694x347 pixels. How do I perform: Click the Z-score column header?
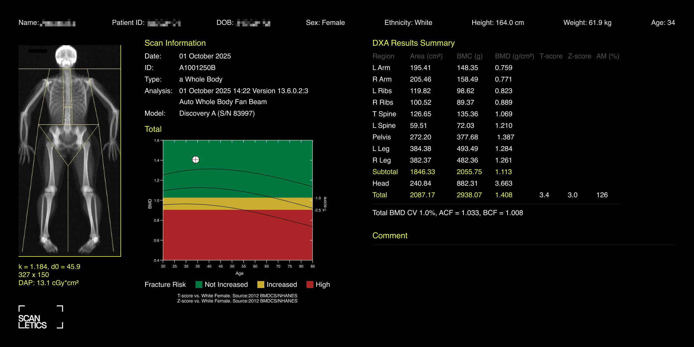[579, 56]
